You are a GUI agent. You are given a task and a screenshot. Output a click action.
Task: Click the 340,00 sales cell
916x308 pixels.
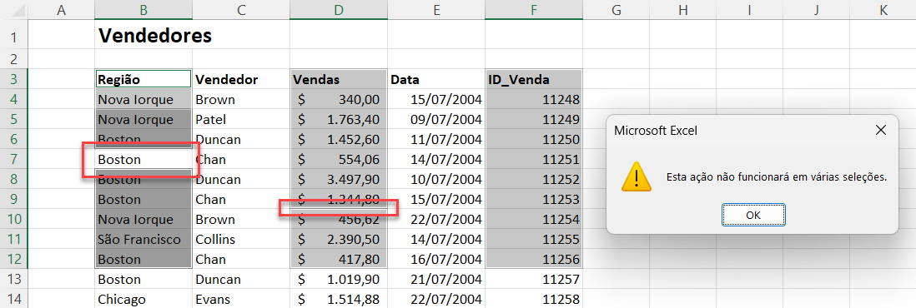point(338,99)
